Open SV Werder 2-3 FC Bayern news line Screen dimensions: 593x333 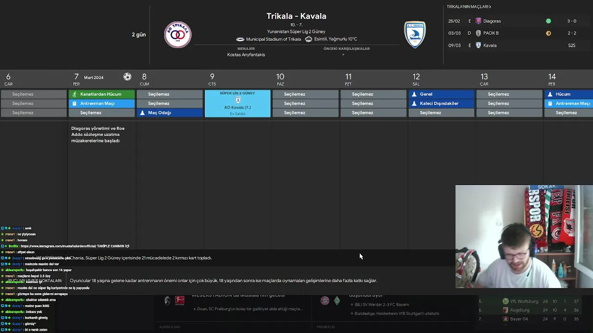point(382,304)
